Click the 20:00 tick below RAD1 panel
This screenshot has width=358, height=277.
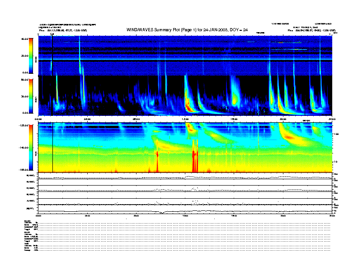283,119
